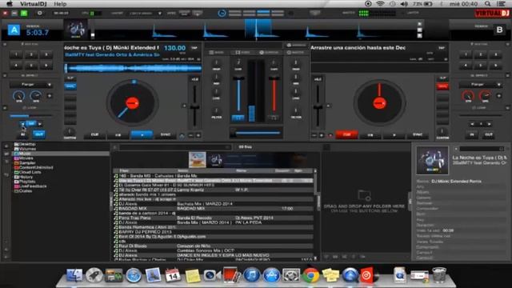Select deck A hot cue pad 3

coord(46,54)
